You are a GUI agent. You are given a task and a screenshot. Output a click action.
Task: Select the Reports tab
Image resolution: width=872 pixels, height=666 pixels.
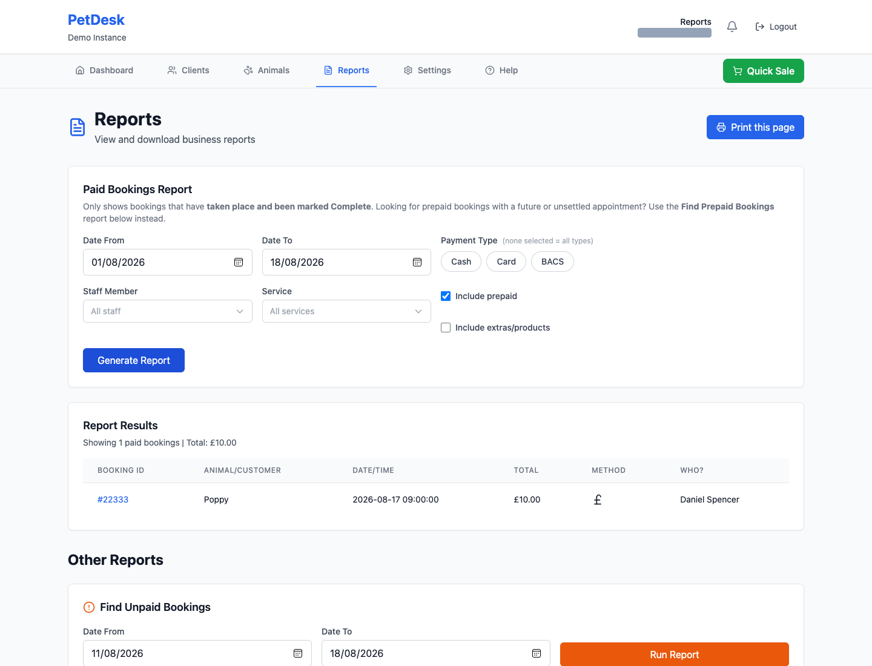(346, 70)
